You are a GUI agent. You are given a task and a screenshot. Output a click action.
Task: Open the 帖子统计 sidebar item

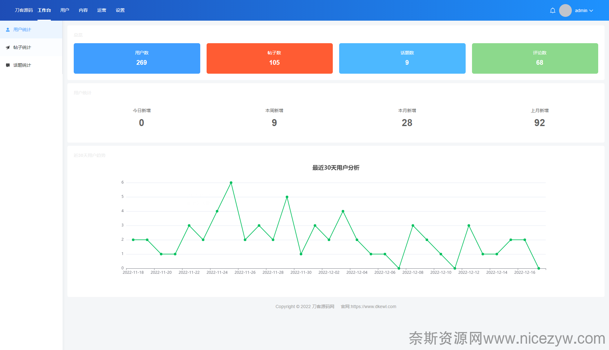22,47
